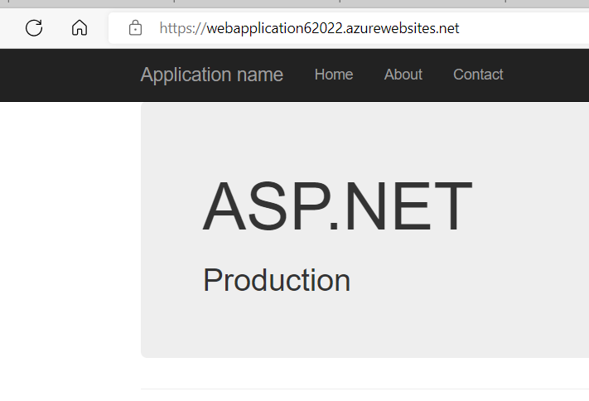Click the browser refresh icon

(x=34, y=28)
